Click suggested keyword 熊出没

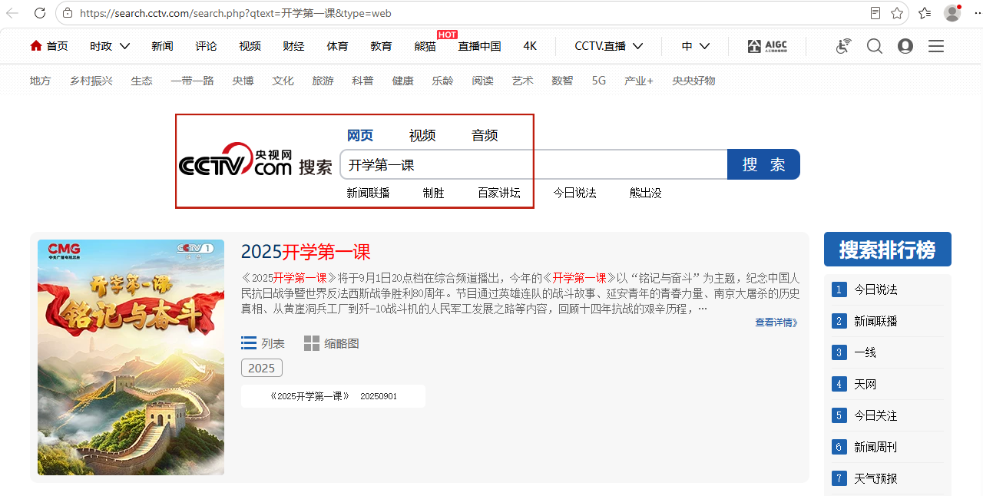coord(645,193)
